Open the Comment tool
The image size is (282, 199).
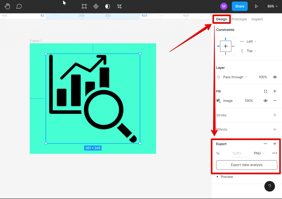pos(19,6)
